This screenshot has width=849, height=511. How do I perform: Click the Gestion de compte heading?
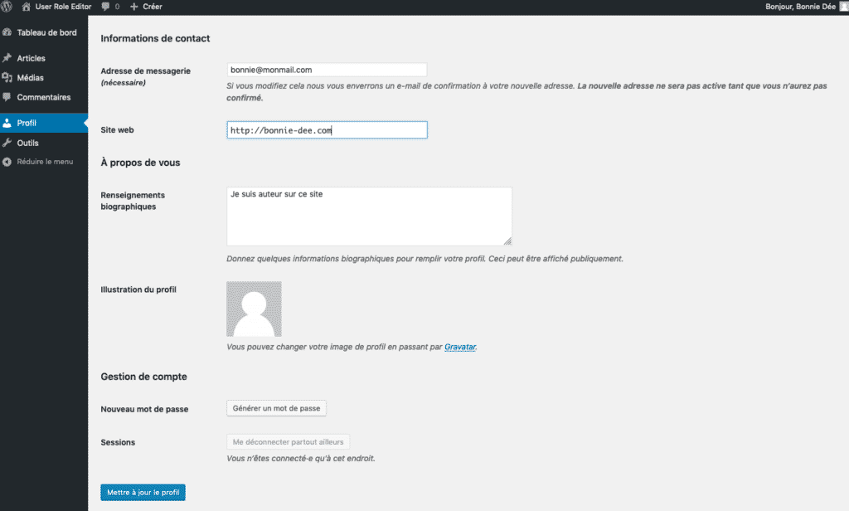pyautogui.click(x=144, y=377)
